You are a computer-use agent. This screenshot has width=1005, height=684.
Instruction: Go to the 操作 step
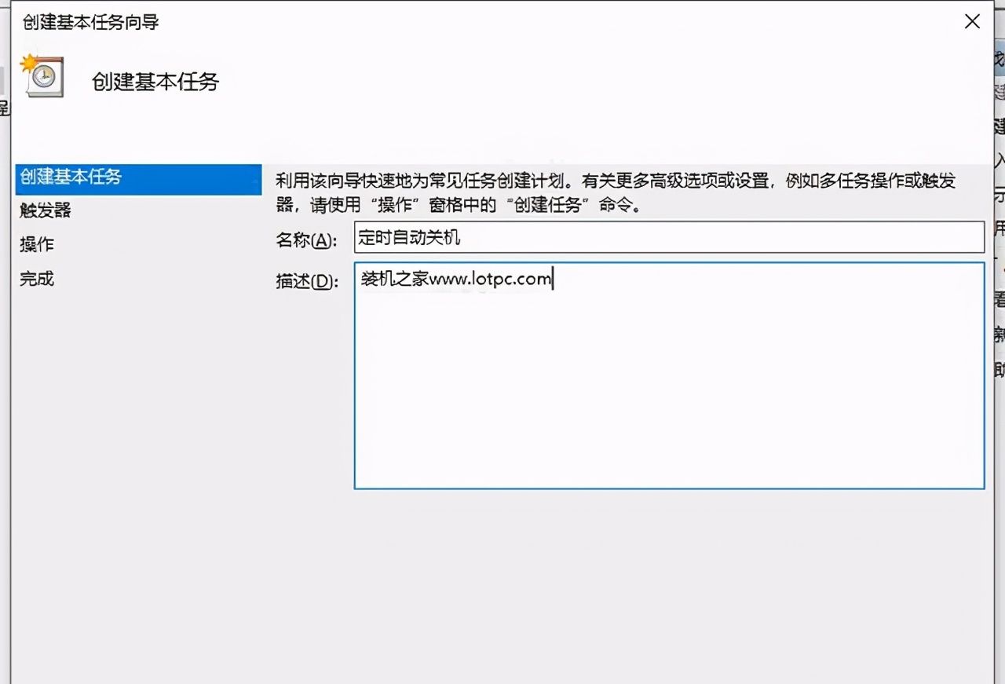click(37, 244)
